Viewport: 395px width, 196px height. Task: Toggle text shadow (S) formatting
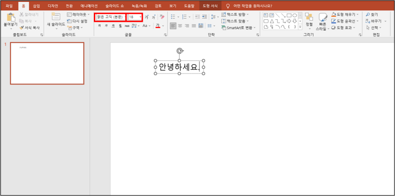pyautogui.click(x=120, y=26)
